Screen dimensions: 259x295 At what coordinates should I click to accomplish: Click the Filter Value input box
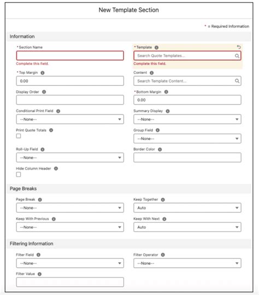70,282
